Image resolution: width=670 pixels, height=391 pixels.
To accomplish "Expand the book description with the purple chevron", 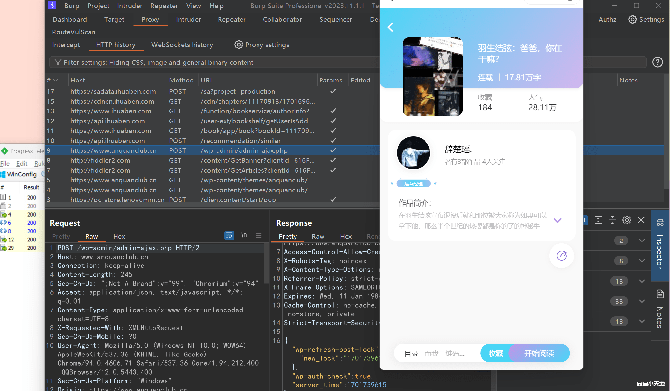I will pos(557,220).
